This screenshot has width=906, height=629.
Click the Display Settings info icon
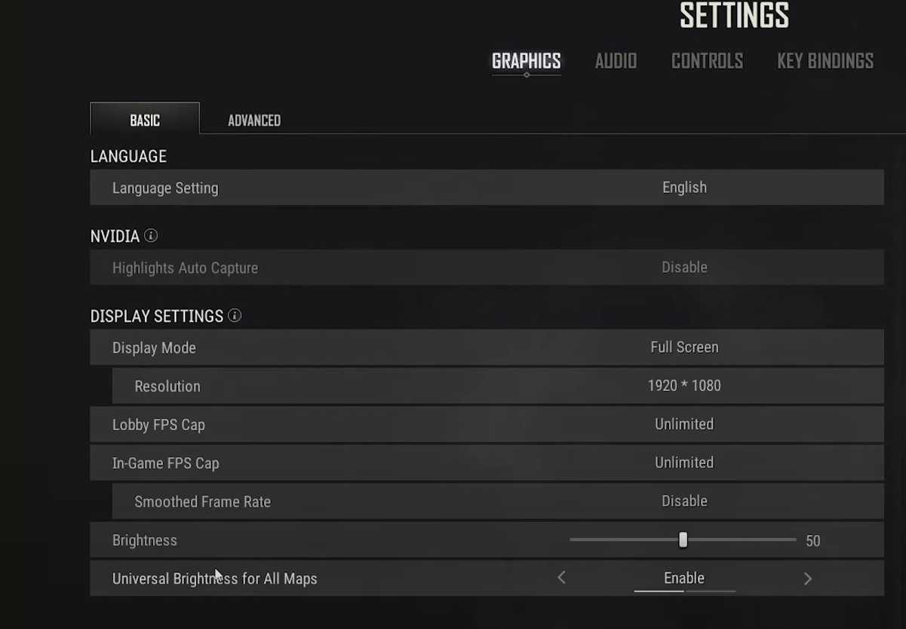tap(235, 316)
